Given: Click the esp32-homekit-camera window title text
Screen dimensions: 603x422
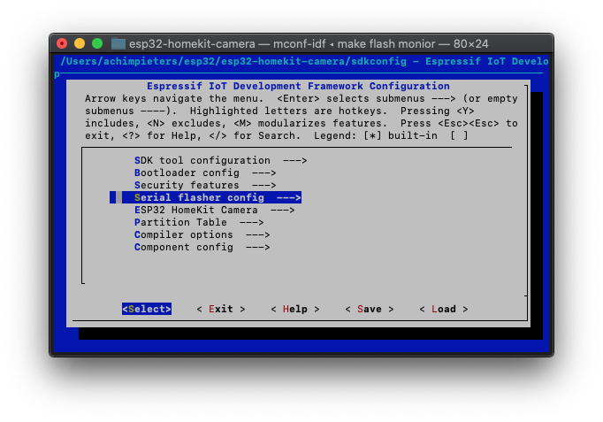Looking at the screenshot, I should tap(309, 44).
